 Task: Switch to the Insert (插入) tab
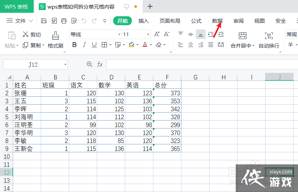coord(143,21)
